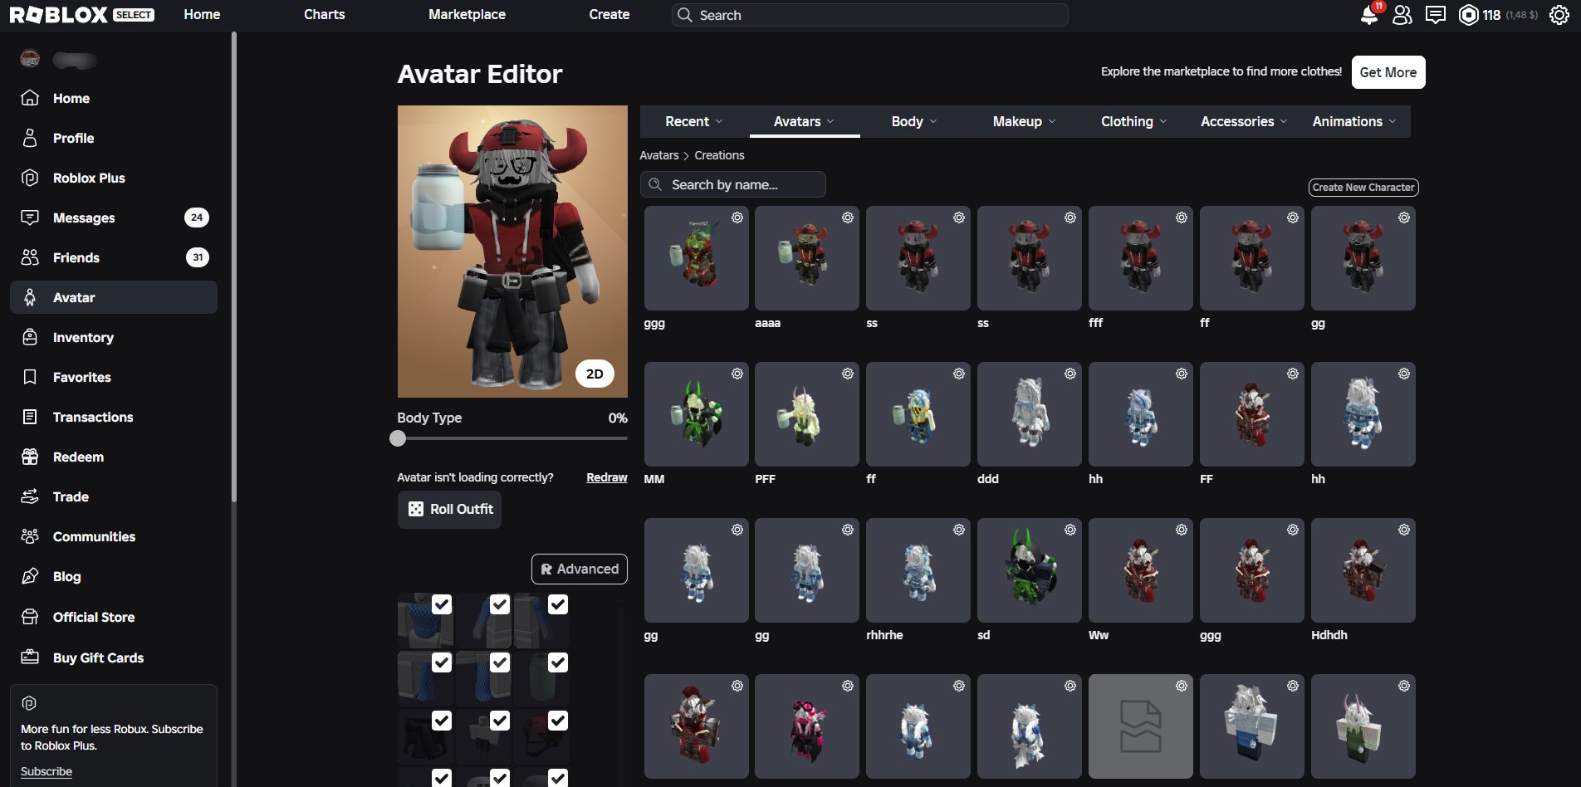Open Home in top navigation

point(202,14)
